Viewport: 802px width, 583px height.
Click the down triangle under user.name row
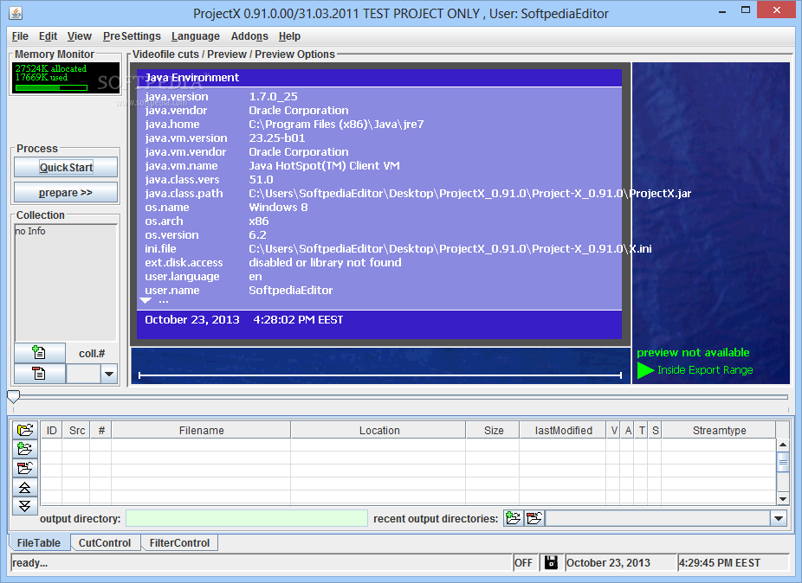pos(146,300)
